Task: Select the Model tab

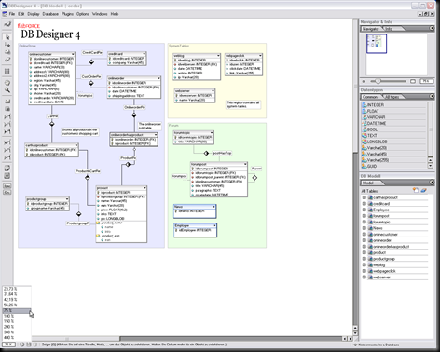Action: coord(368,183)
